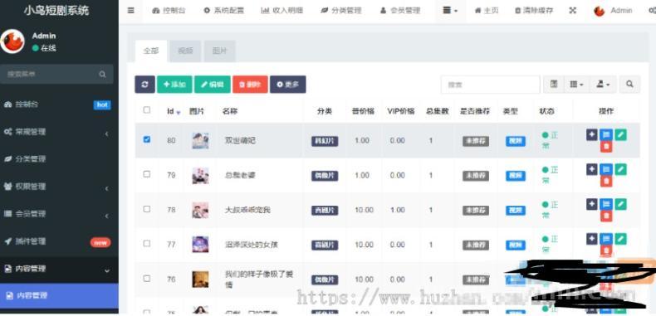Screen dimensions: 656x316
Task: Click the red 删除 button
Action: 250,85
